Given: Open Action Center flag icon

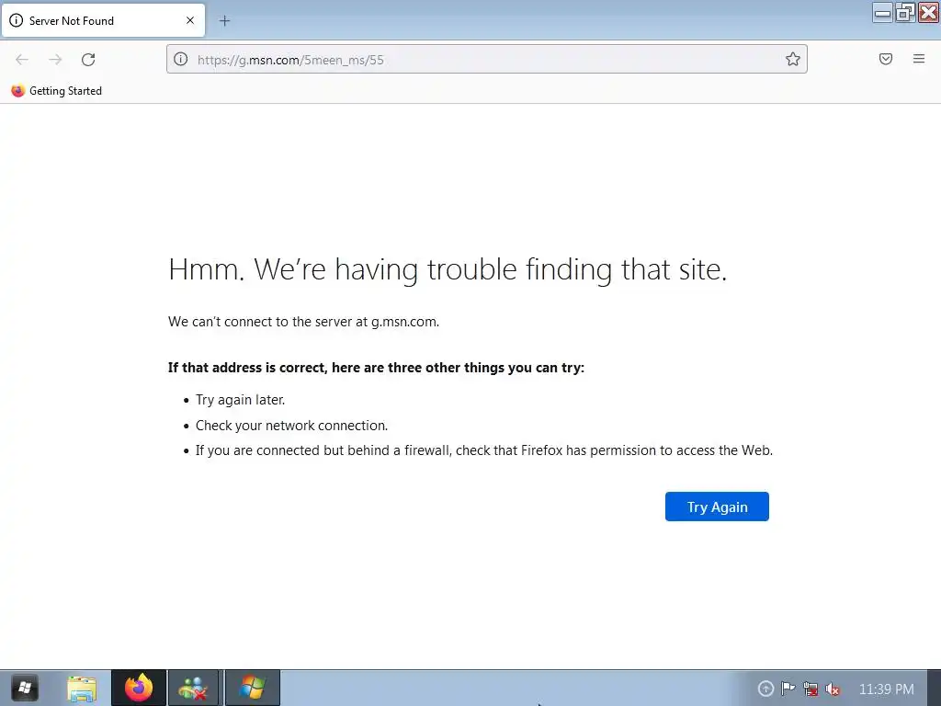Looking at the screenshot, I should pos(788,689).
